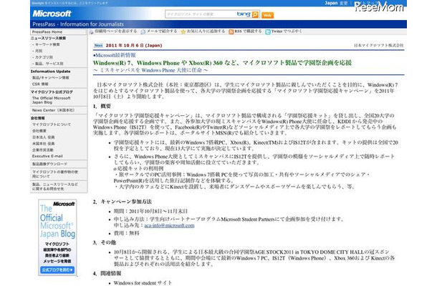Open CSR 情報 in sidebar
The height and width of the screenshot is (286, 437).
(x=40, y=84)
